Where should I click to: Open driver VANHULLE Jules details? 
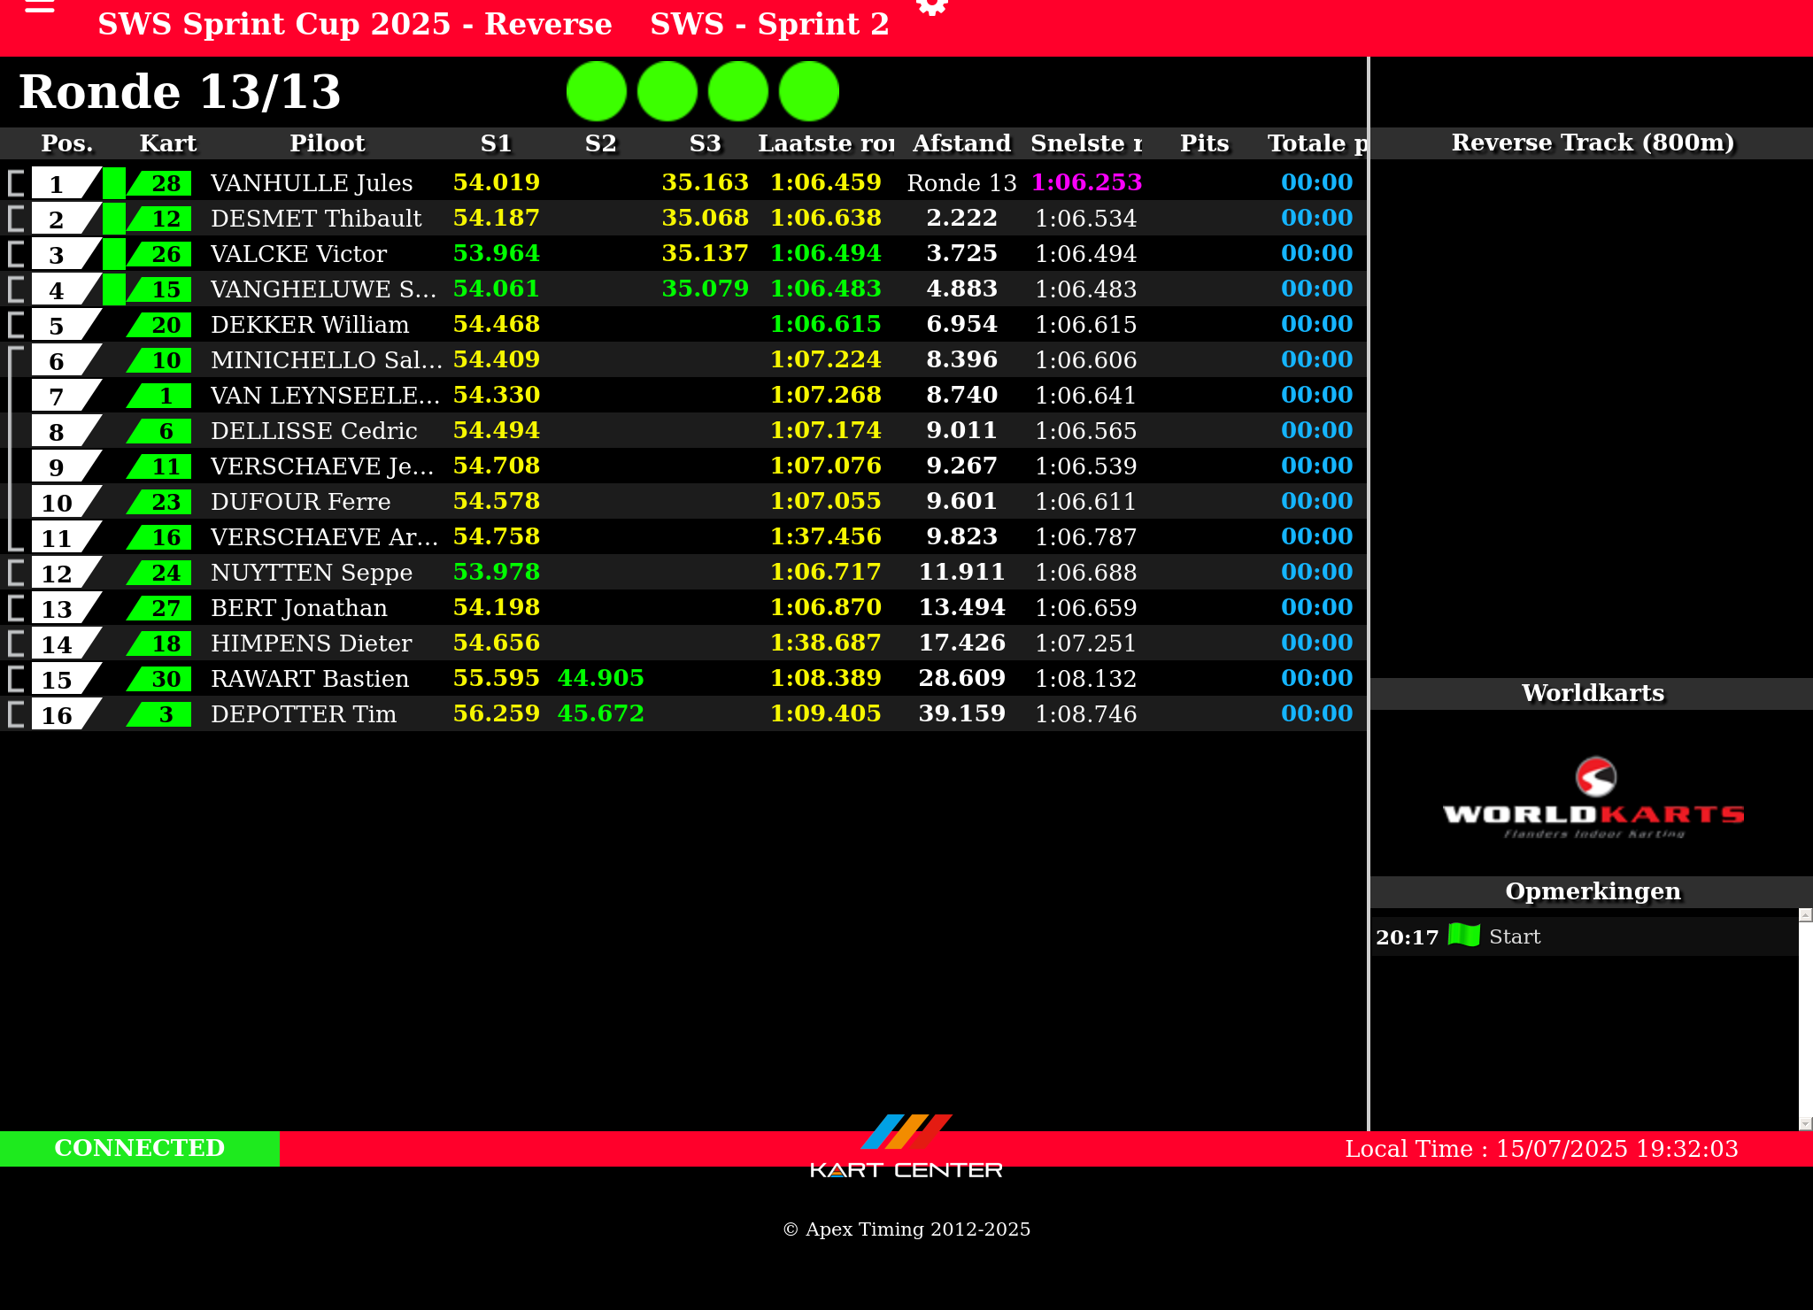tap(312, 183)
